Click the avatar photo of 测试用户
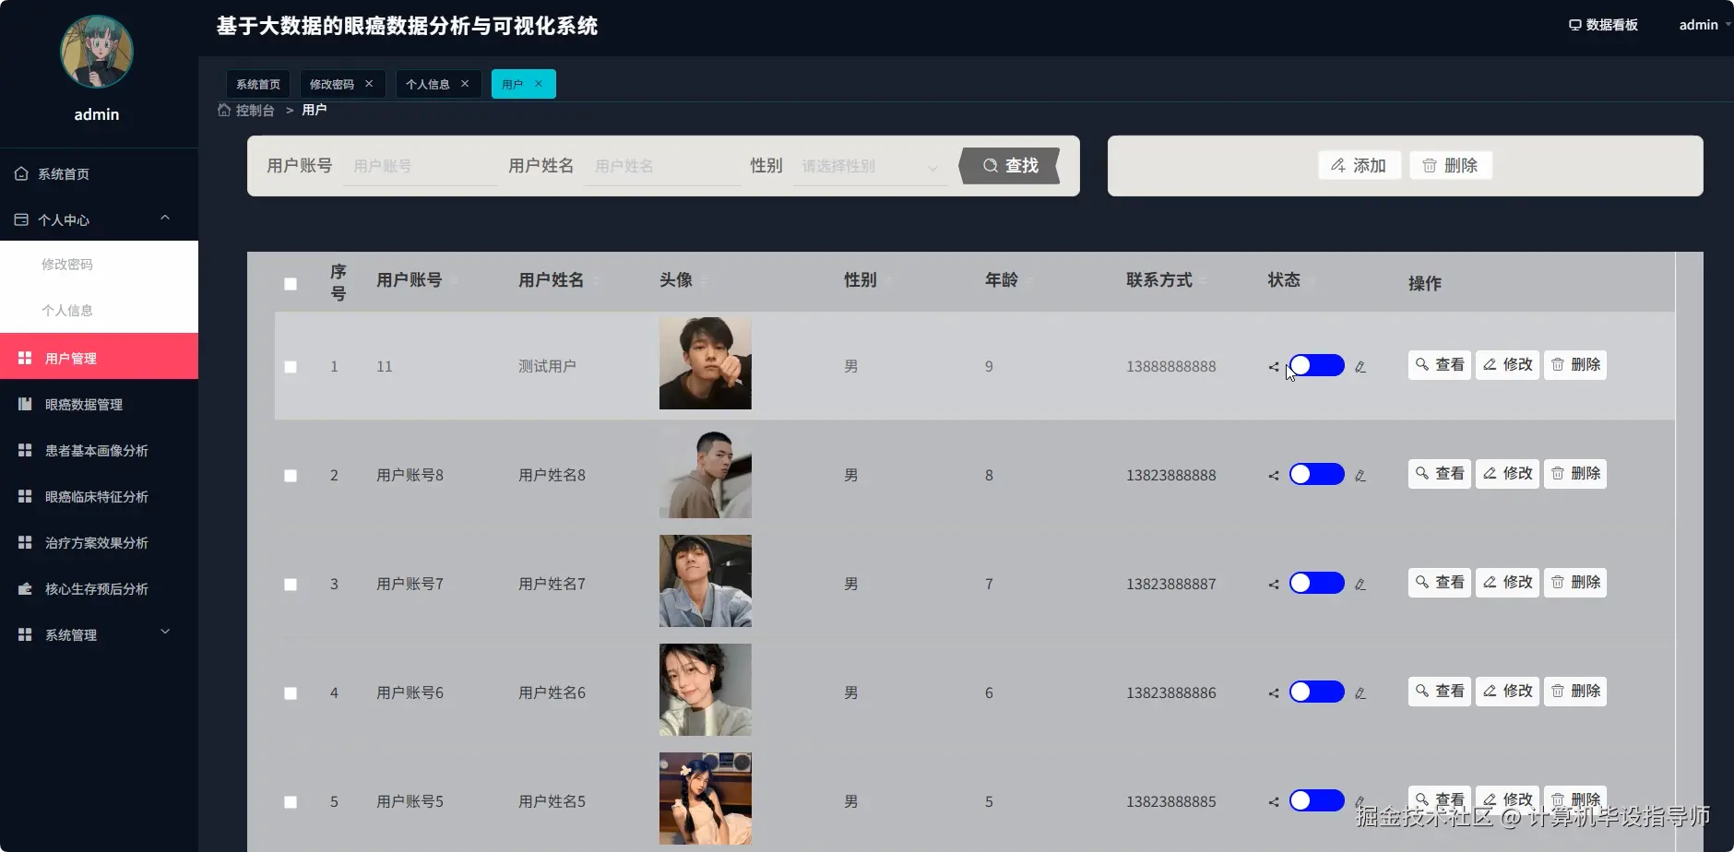Image resolution: width=1734 pixels, height=852 pixels. coord(706,363)
